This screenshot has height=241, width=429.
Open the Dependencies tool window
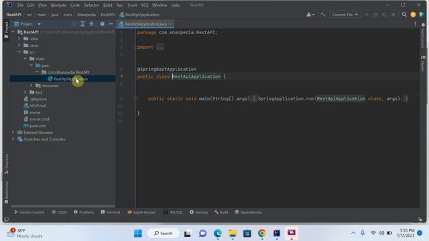pos(249,212)
